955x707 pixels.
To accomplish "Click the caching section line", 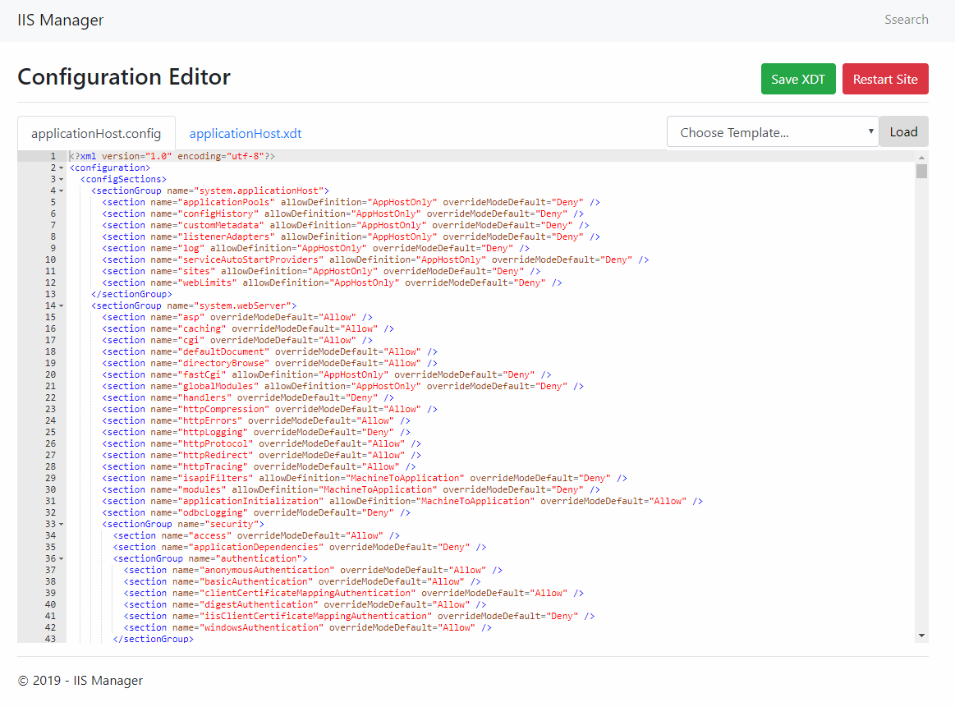I will tap(248, 328).
